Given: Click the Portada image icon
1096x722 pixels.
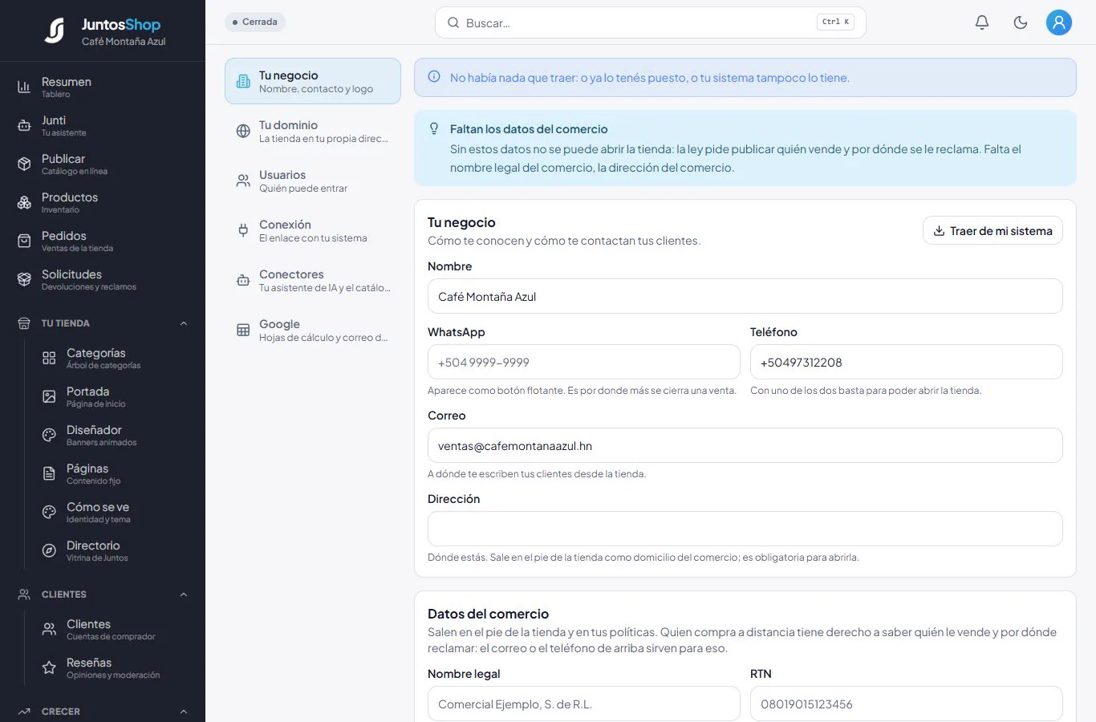Looking at the screenshot, I should pyautogui.click(x=49, y=396).
